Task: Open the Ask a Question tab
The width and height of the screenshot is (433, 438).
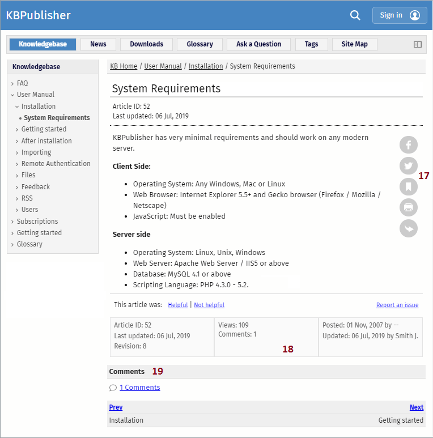Action: [258, 44]
